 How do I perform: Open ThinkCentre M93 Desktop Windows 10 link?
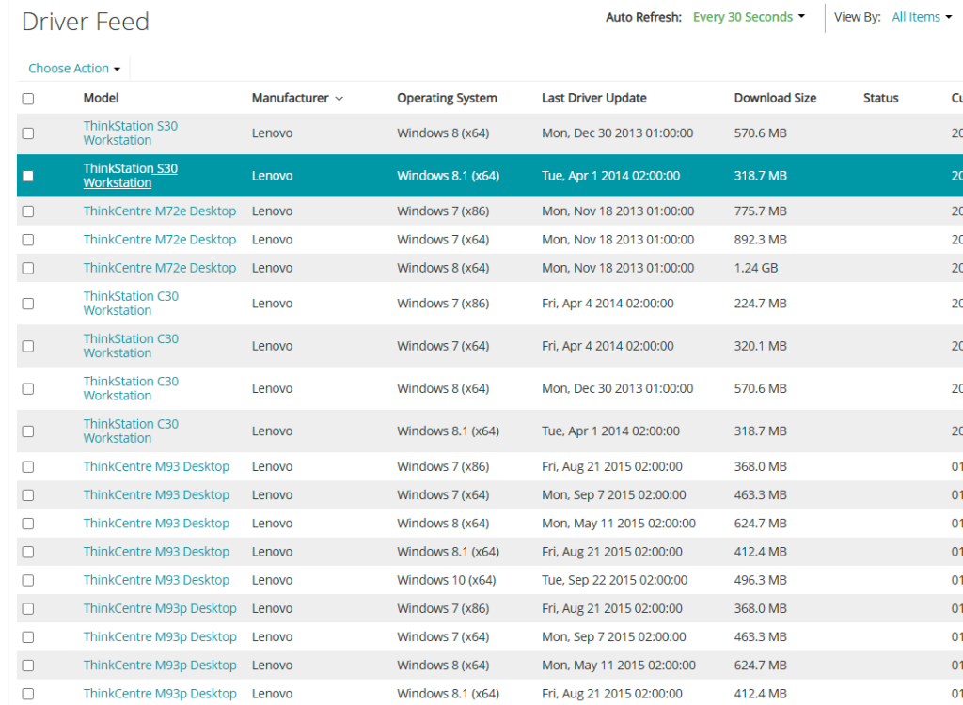[x=156, y=580]
